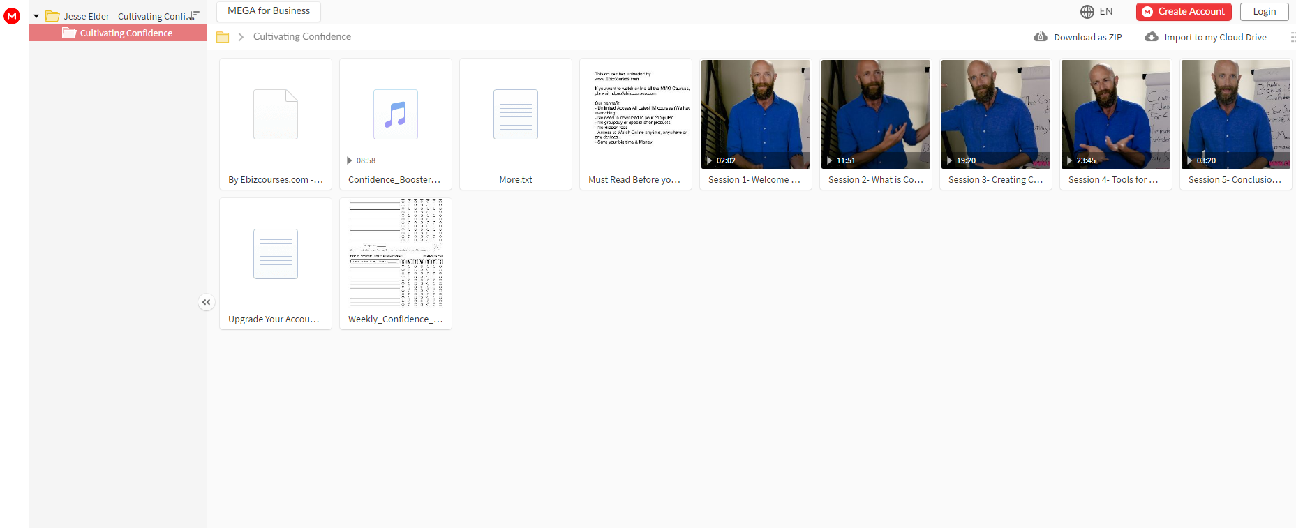The image size is (1296, 528).
Task: Click the Import cloud upload icon
Action: click(x=1152, y=37)
